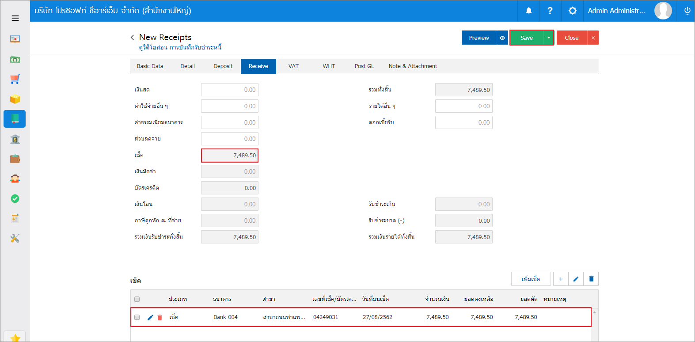695x342 pixels.
Task: Switch to the VAT tab
Action: point(293,66)
